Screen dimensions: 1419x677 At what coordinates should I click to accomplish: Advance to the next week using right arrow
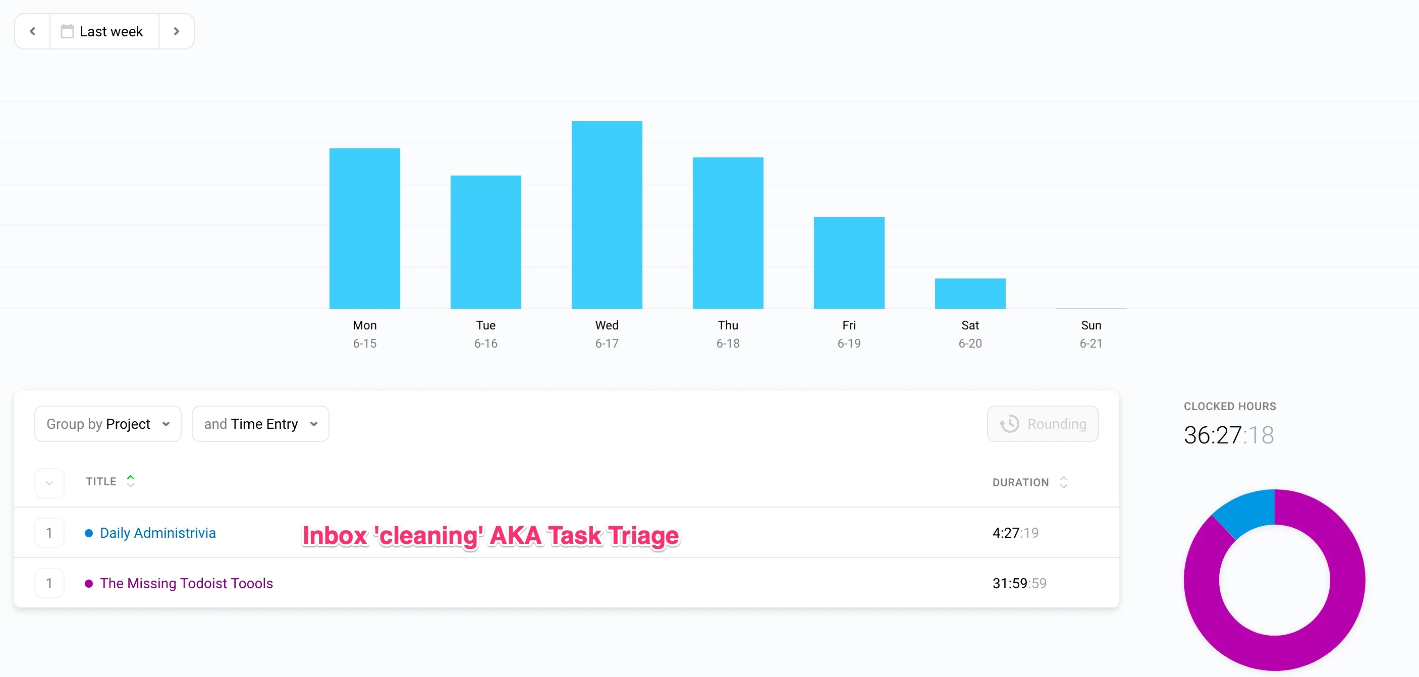tap(177, 31)
